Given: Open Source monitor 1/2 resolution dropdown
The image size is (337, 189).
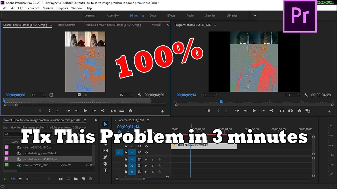Looking at the screenshot, I should [x=126, y=95].
